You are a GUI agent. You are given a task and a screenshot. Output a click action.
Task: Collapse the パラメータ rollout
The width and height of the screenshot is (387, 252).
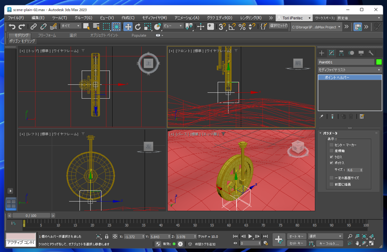coord(330,133)
